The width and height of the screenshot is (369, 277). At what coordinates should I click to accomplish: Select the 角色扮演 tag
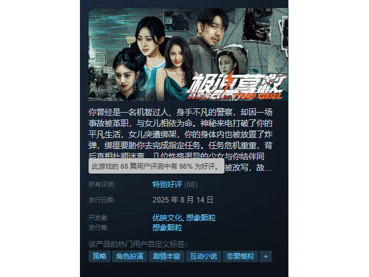pos(130,256)
